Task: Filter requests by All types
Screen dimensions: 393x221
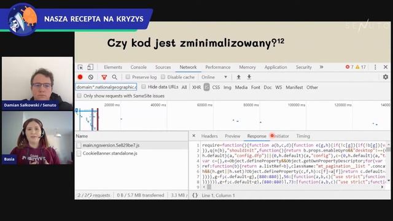Action: (x=184, y=87)
